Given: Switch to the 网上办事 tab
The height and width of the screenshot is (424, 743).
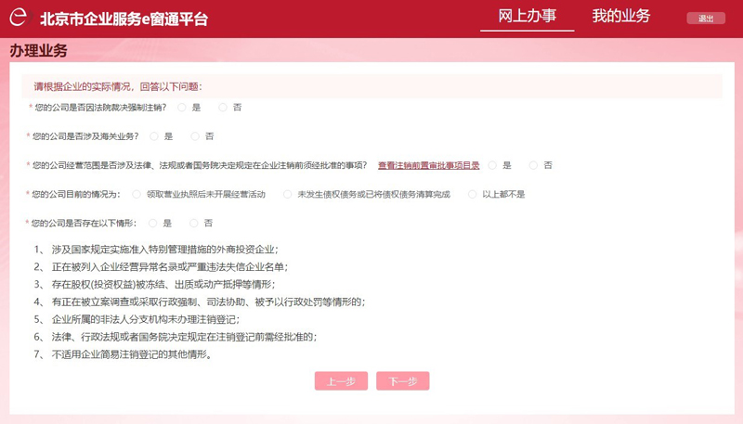Looking at the screenshot, I should click(527, 17).
